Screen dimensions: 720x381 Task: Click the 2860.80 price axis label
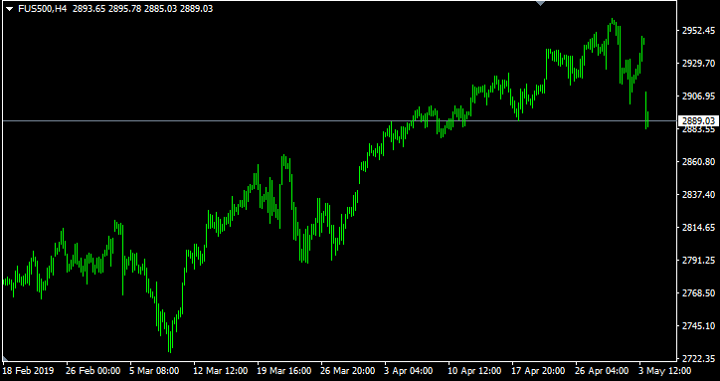tap(698, 162)
